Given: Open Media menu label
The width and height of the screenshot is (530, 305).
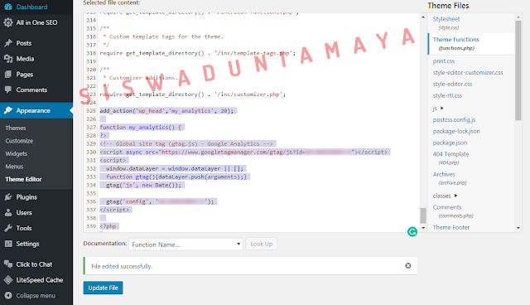Looking at the screenshot, I should 25,59.
